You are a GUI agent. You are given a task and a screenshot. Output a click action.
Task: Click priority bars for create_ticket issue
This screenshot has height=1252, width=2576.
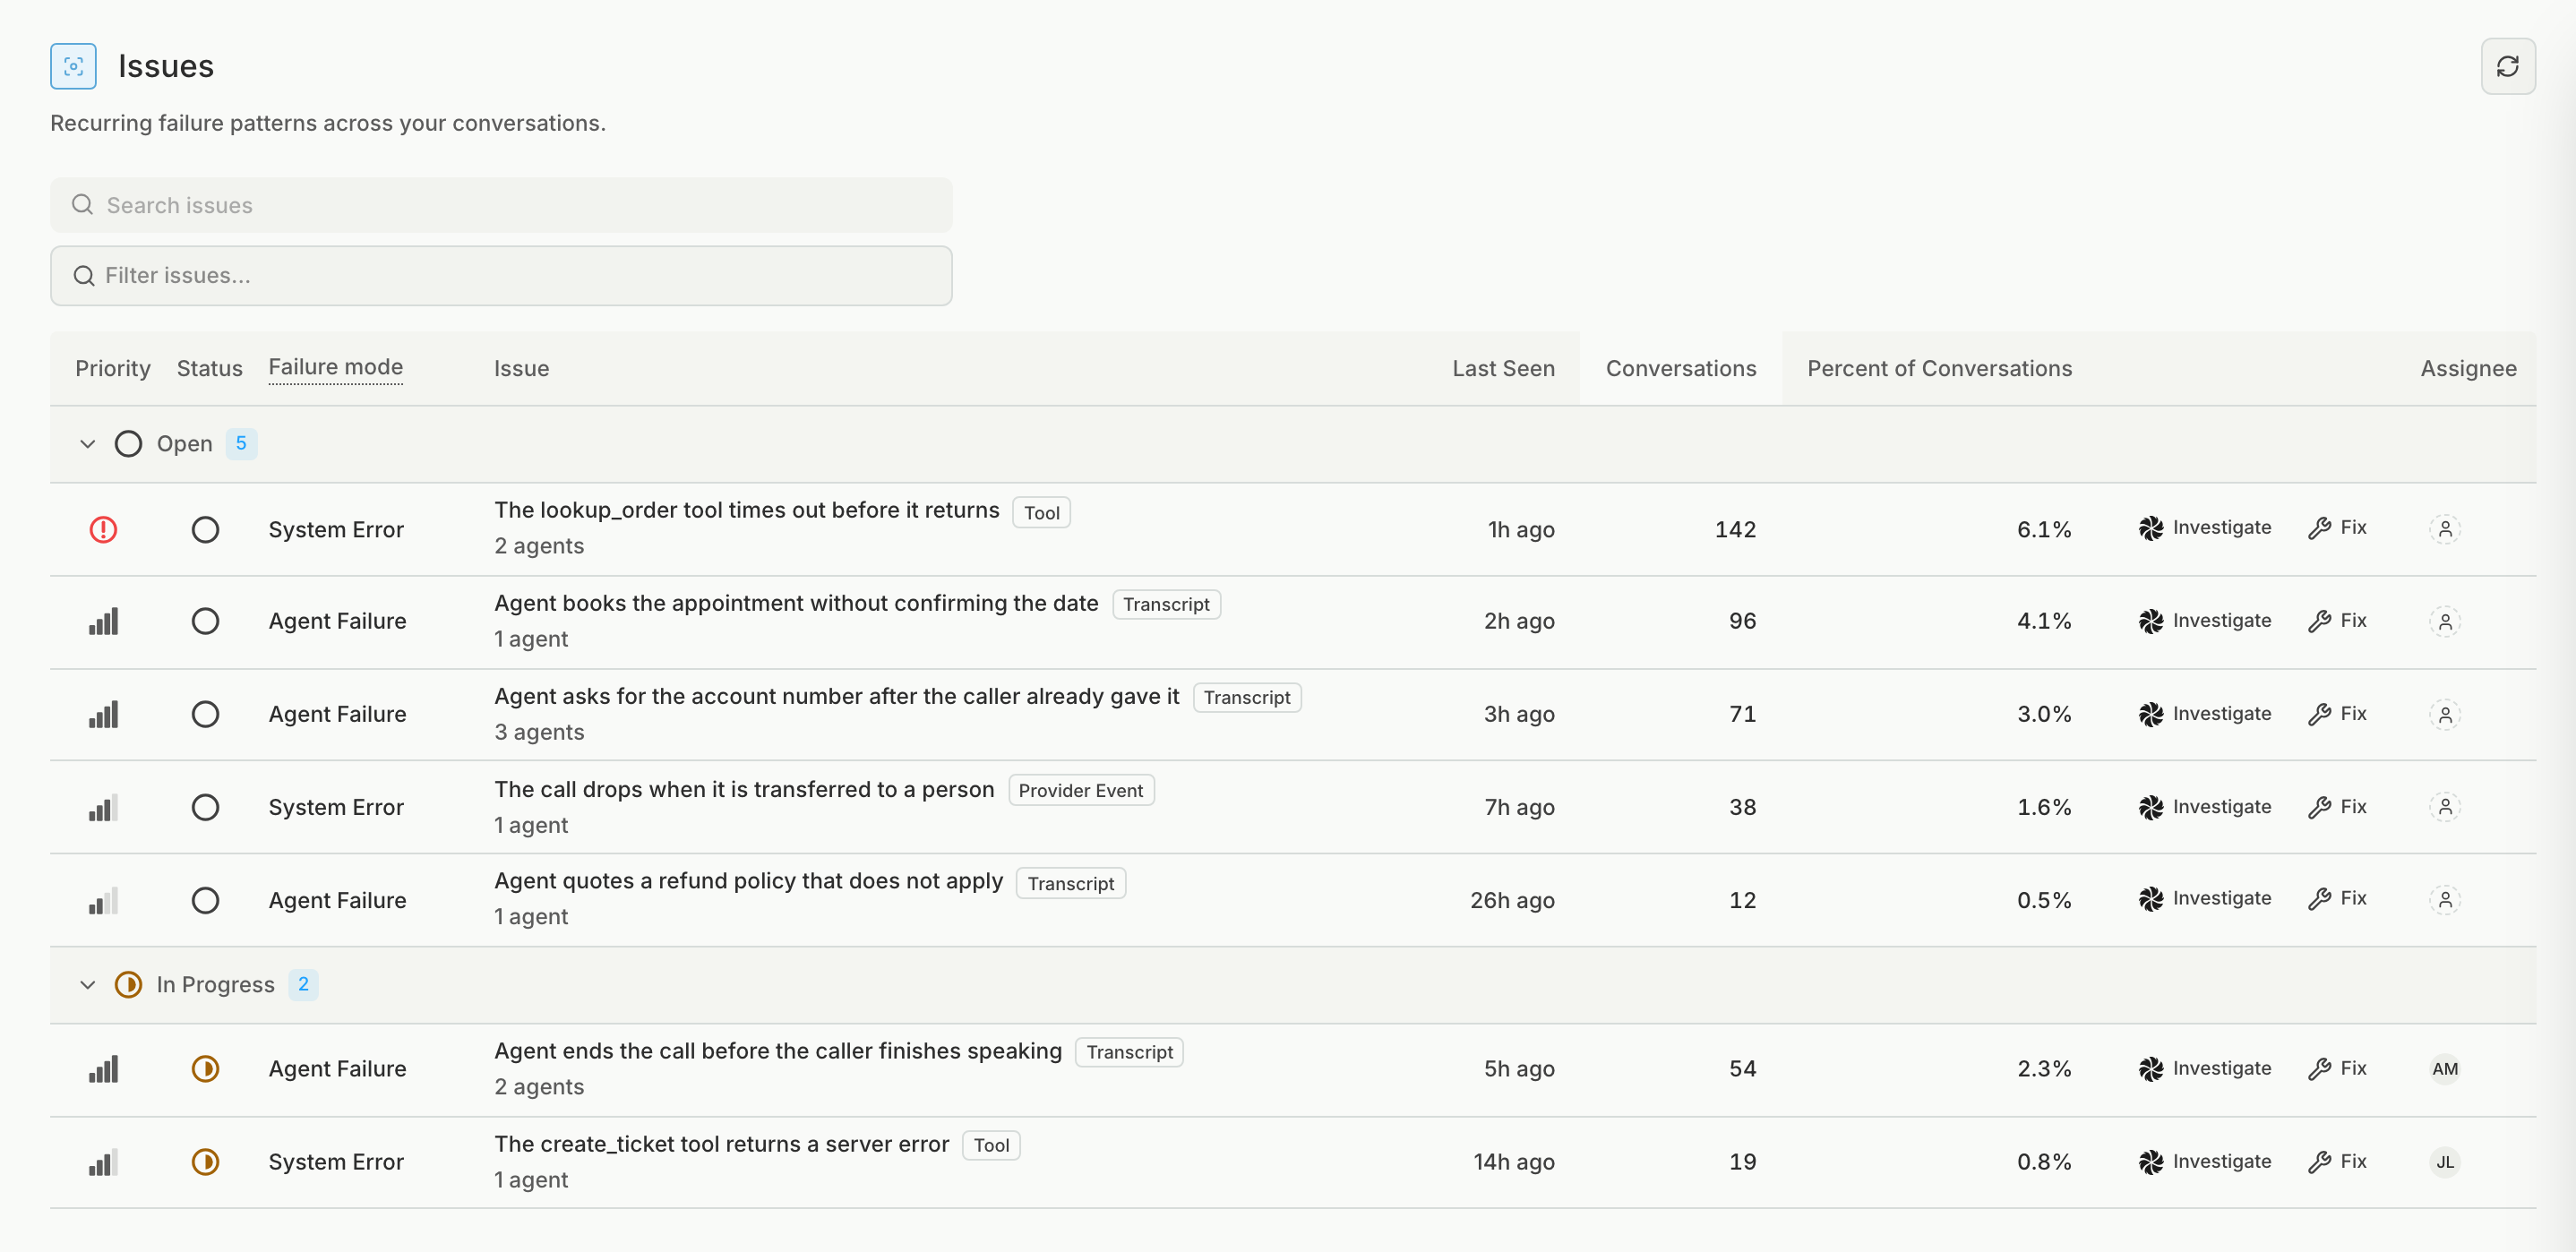(x=103, y=1162)
